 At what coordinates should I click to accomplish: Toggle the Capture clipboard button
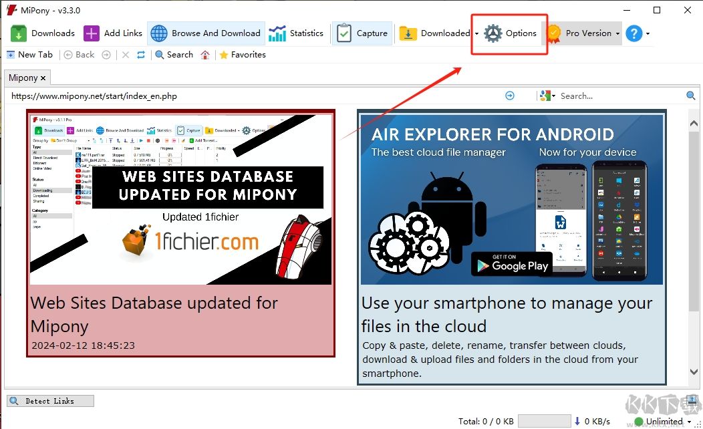(x=362, y=33)
